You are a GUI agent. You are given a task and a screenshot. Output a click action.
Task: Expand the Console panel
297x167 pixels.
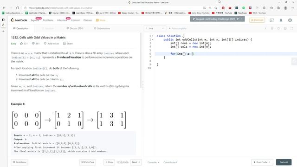(x=153, y=162)
